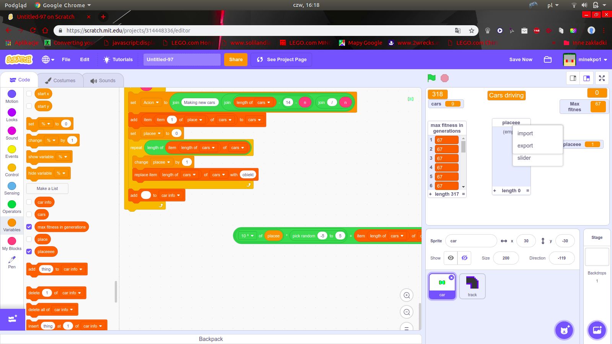Click the green flag to run project
The height and width of the screenshot is (344, 612).
pos(431,78)
